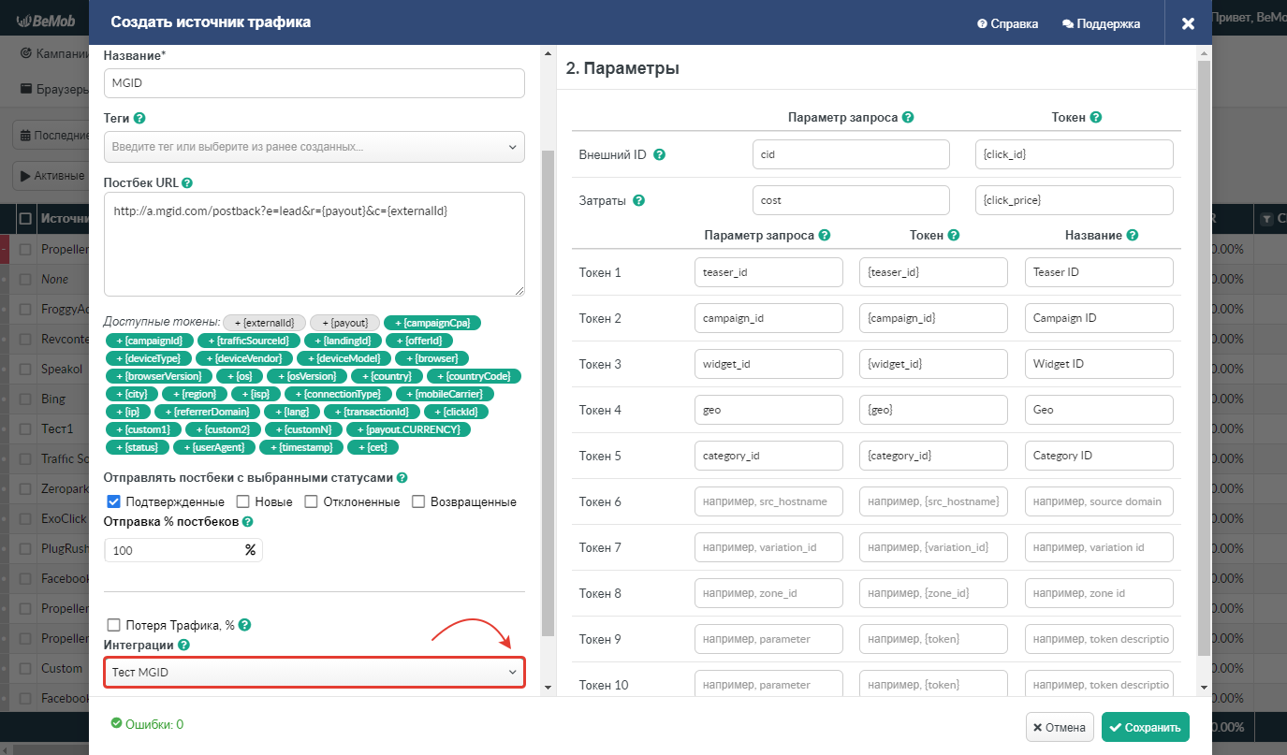1287x755 pixels.
Task: Open Поддержка support link
Action: (1101, 23)
